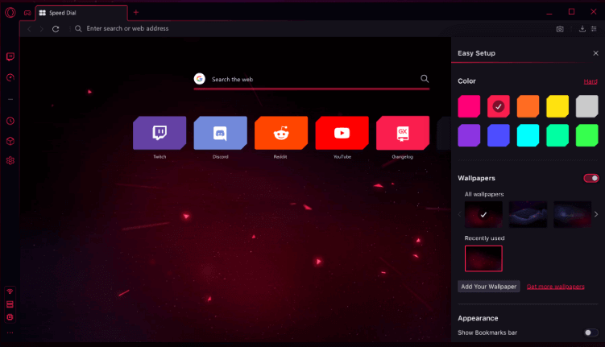605x347 pixels.
Task: Choose the orange color swatch
Action: pos(528,106)
